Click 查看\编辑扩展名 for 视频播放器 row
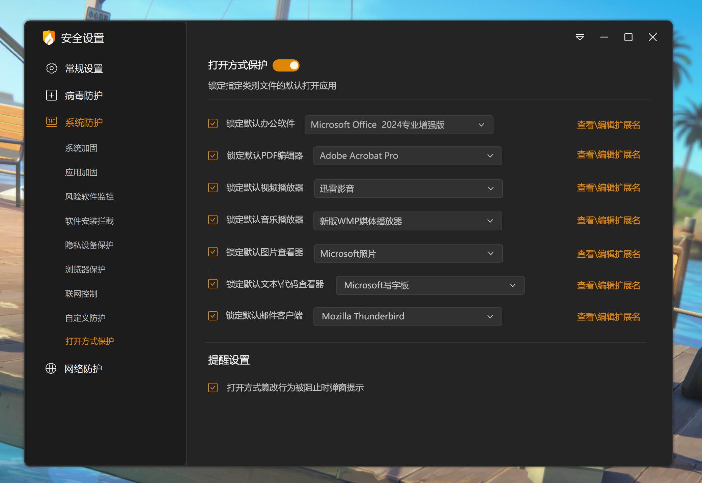702x483 pixels. [x=608, y=188]
